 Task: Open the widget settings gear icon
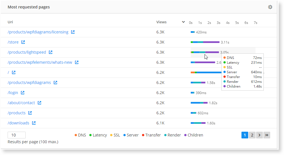270,7
